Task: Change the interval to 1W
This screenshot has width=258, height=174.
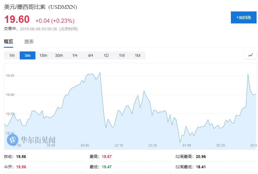Action: (122, 55)
